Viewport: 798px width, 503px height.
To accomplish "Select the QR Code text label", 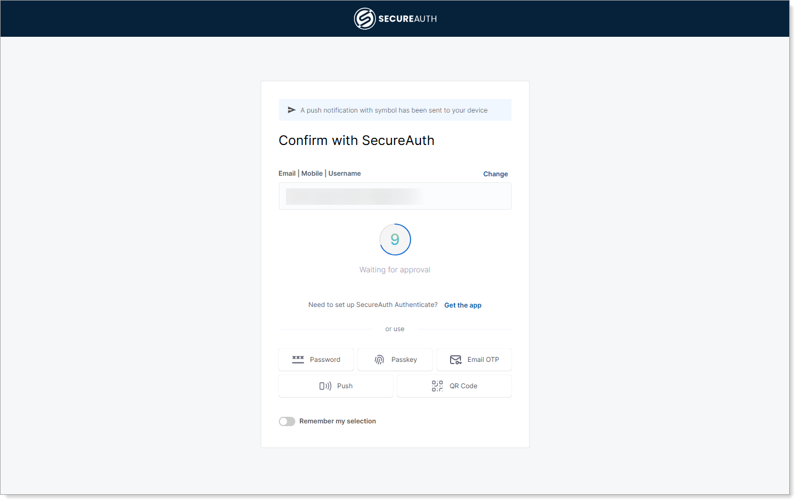I will [463, 386].
